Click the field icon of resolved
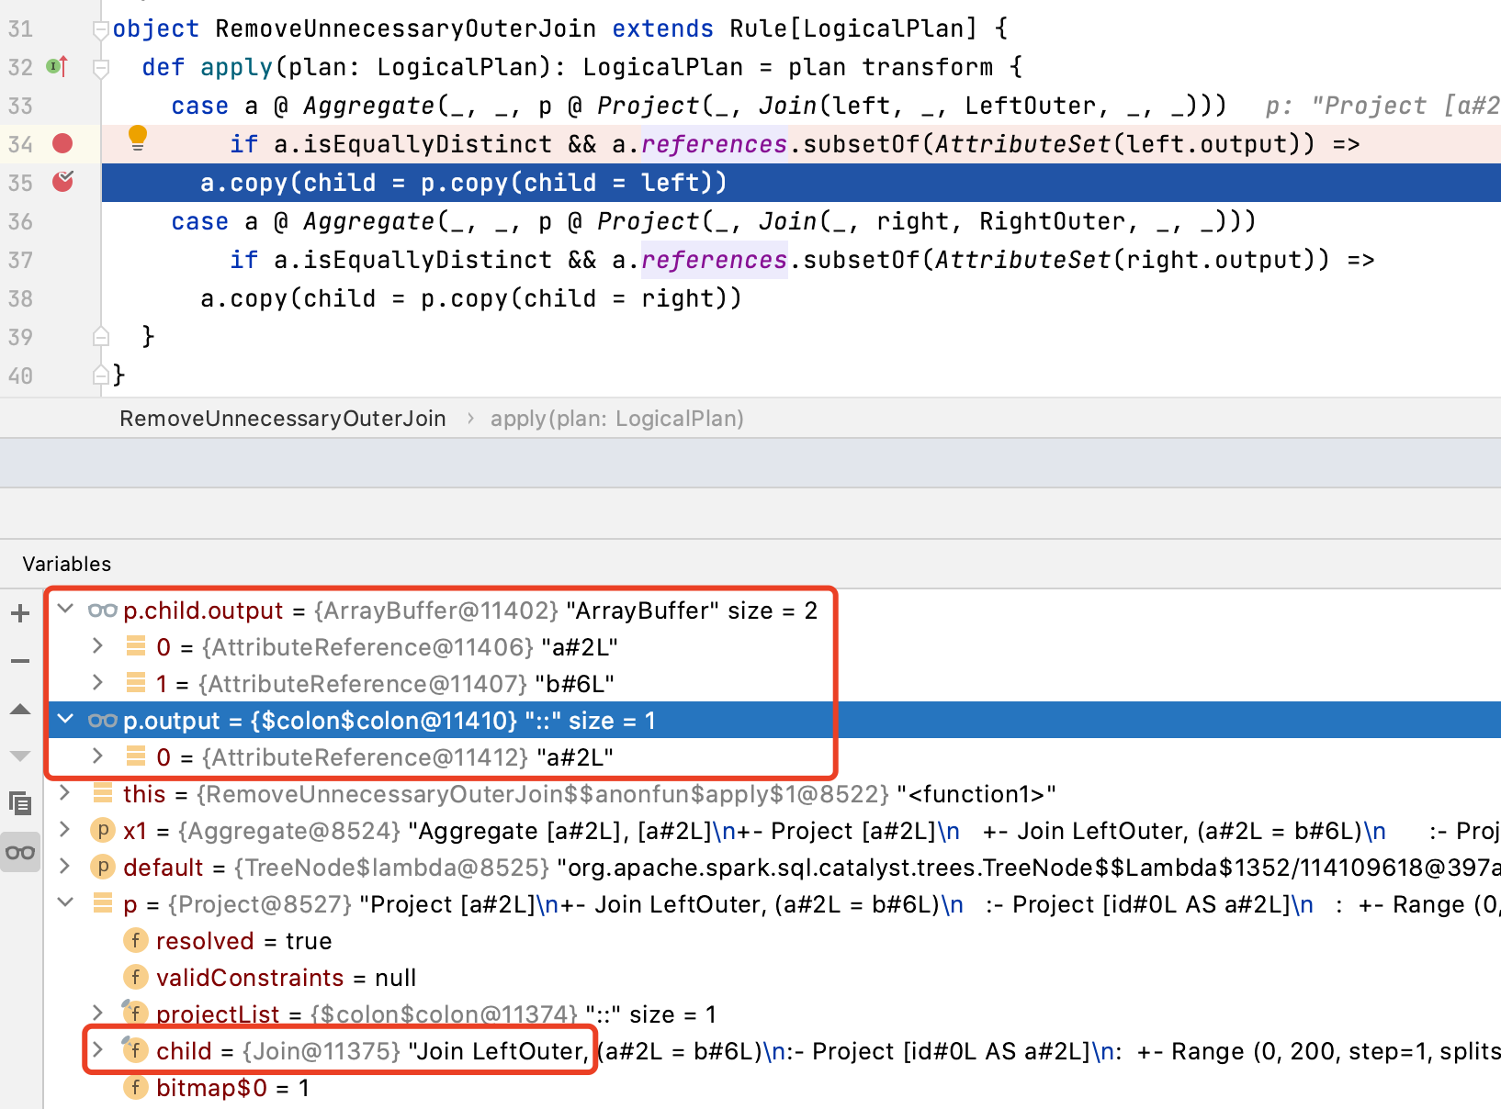 135,940
